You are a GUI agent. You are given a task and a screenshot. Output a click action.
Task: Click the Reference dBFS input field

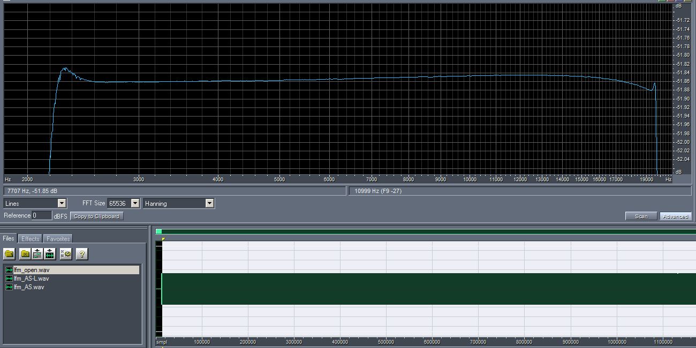tap(41, 215)
